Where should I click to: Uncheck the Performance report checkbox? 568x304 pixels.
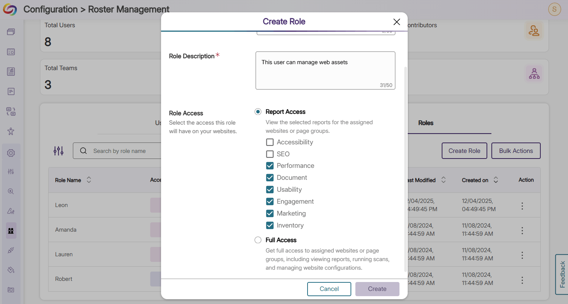[270, 166]
